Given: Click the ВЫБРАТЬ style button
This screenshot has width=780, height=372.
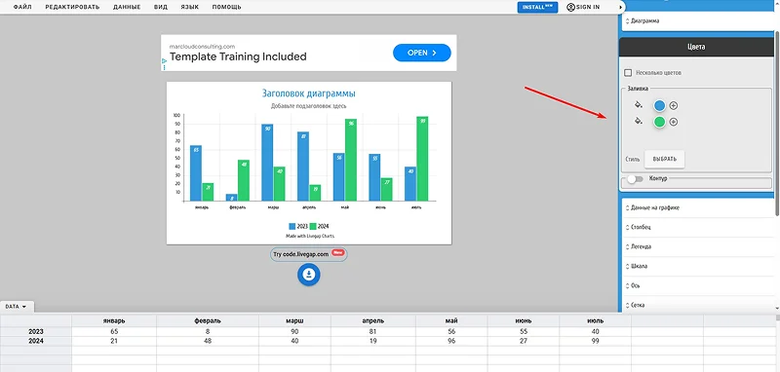Looking at the screenshot, I should coord(665,160).
